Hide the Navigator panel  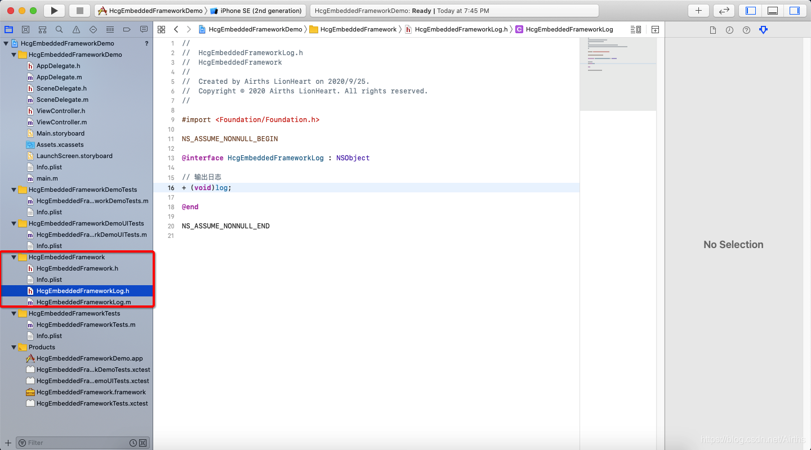pos(750,10)
